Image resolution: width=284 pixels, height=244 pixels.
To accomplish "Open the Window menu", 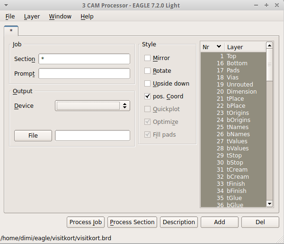I will [60, 17].
